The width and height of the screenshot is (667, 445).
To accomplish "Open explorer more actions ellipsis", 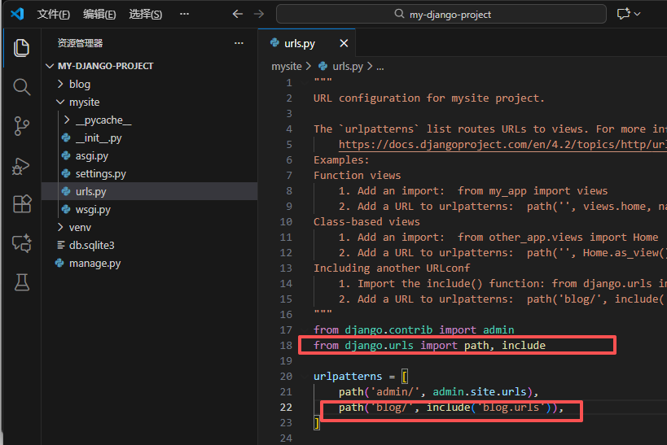I will (x=239, y=43).
